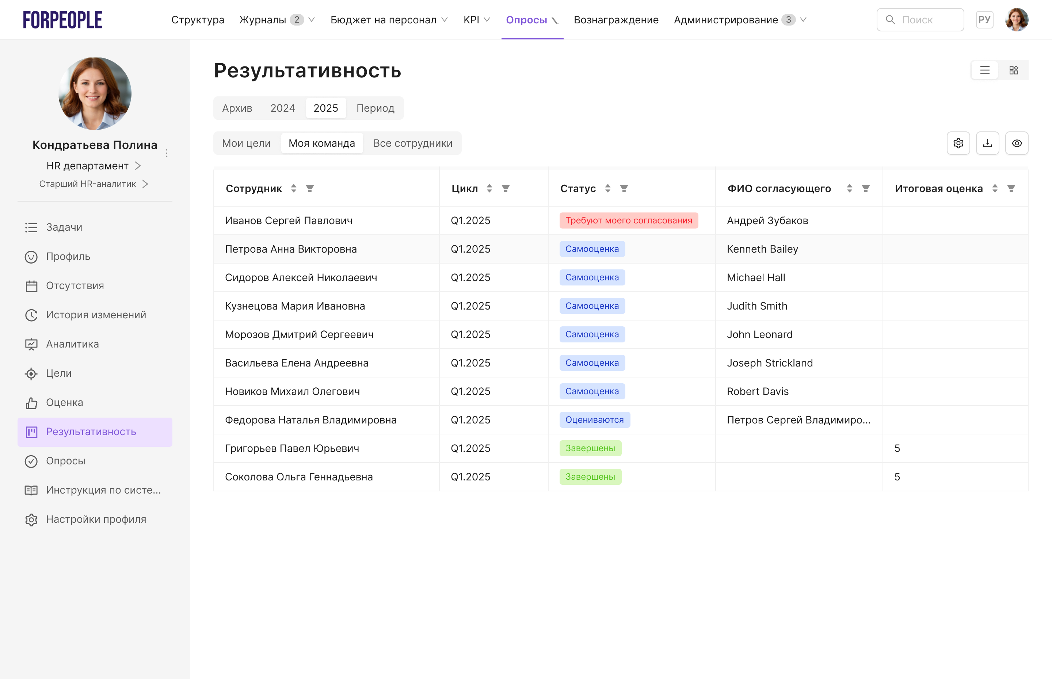
Task: Sort the Сотрудник column
Action: (x=294, y=189)
